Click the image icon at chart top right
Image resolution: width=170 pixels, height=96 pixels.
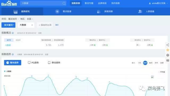pyautogui.click(x=152, y=77)
